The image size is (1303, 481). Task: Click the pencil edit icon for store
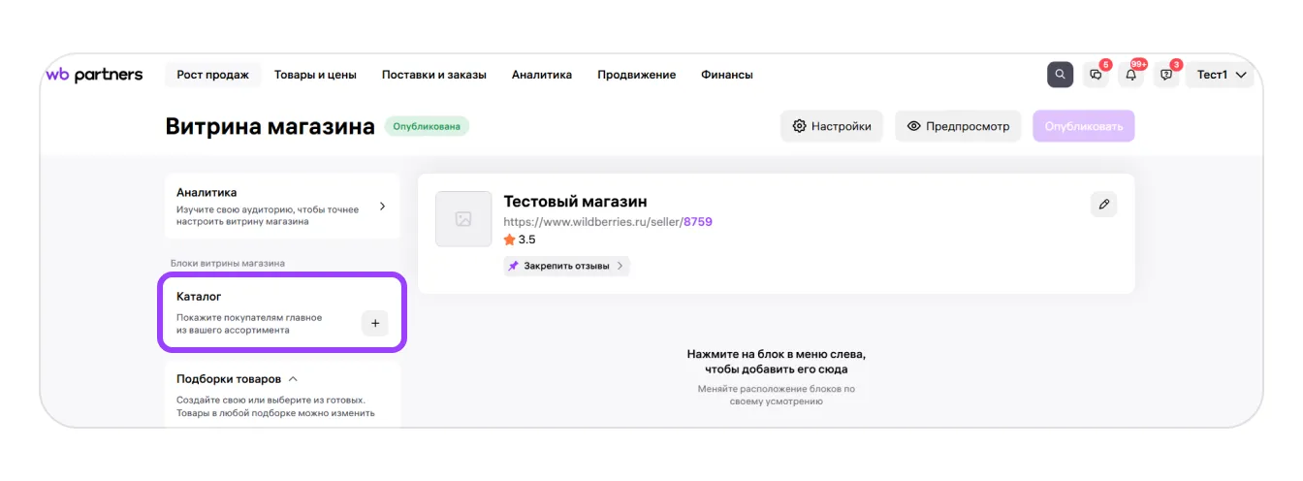pyautogui.click(x=1103, y=204)
